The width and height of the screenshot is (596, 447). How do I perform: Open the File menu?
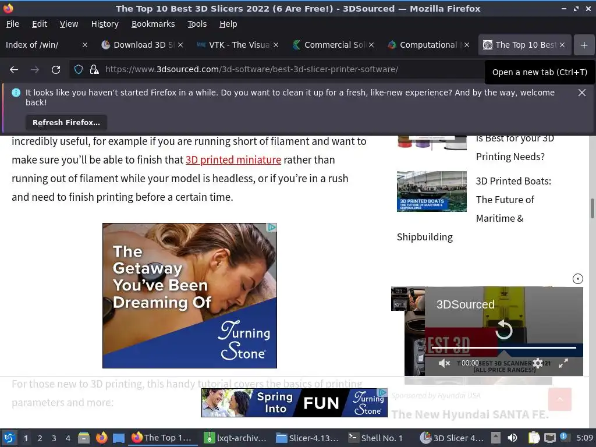click(x=13, y=24)
